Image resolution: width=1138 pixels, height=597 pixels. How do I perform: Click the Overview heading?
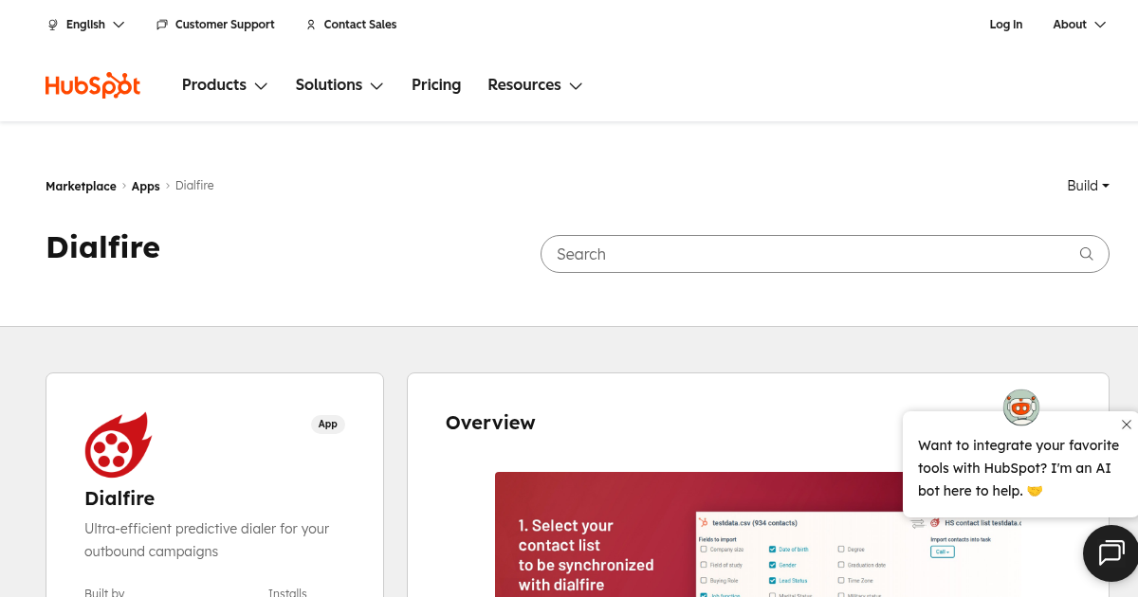(490, 423)
